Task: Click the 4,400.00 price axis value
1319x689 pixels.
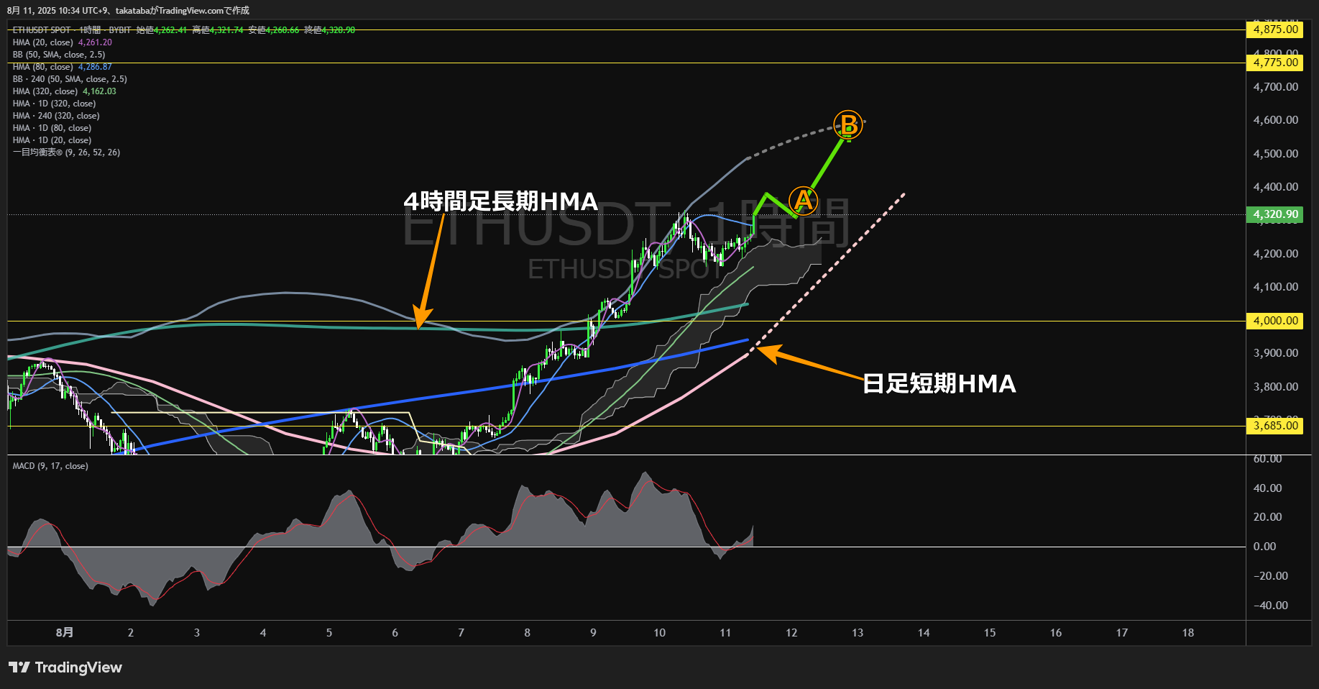Action: click(1276, 187)
